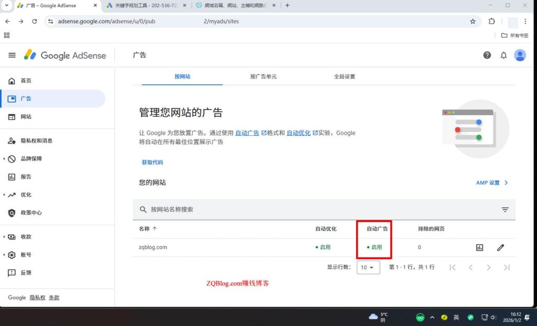Switch to 全局设置 tab
Image resolution: width=537 pixels, height=326 pixels.
[345, 77]
